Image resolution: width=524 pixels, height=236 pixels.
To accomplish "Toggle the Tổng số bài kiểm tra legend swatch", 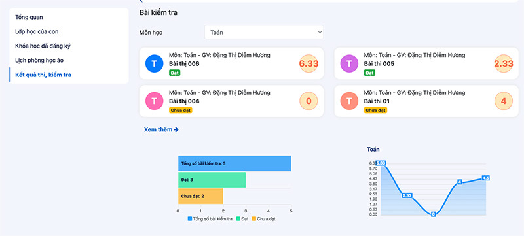I will [x=190, y=219].
